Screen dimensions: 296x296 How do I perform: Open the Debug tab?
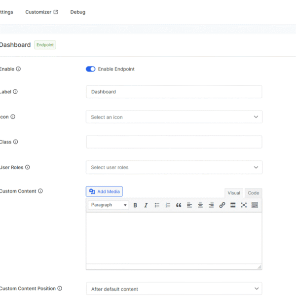click(77, 12)
